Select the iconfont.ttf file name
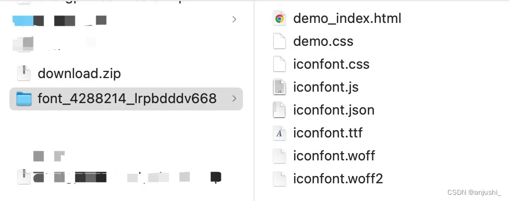 [x=328, y=133]
